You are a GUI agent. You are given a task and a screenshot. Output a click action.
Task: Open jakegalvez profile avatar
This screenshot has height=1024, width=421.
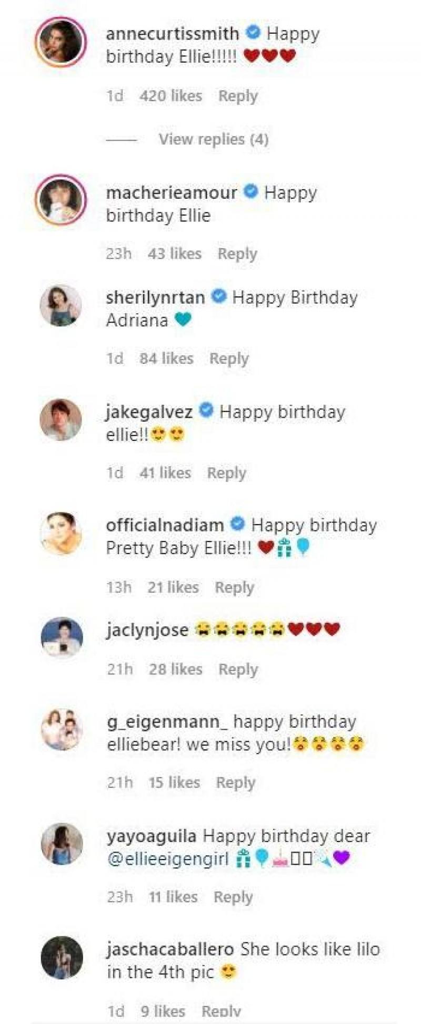coord(61,420)
